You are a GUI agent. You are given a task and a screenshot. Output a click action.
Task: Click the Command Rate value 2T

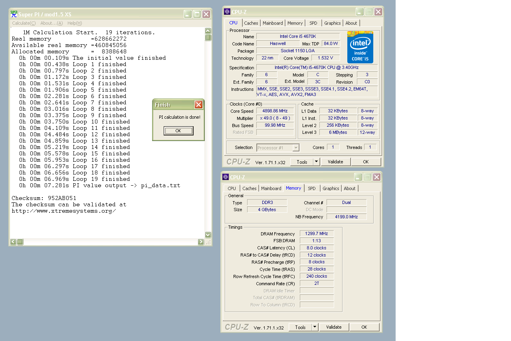point(317,284)
